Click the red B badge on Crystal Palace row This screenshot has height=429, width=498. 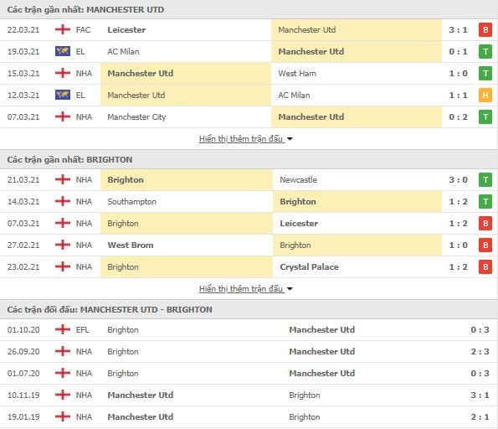coord(485,266)
